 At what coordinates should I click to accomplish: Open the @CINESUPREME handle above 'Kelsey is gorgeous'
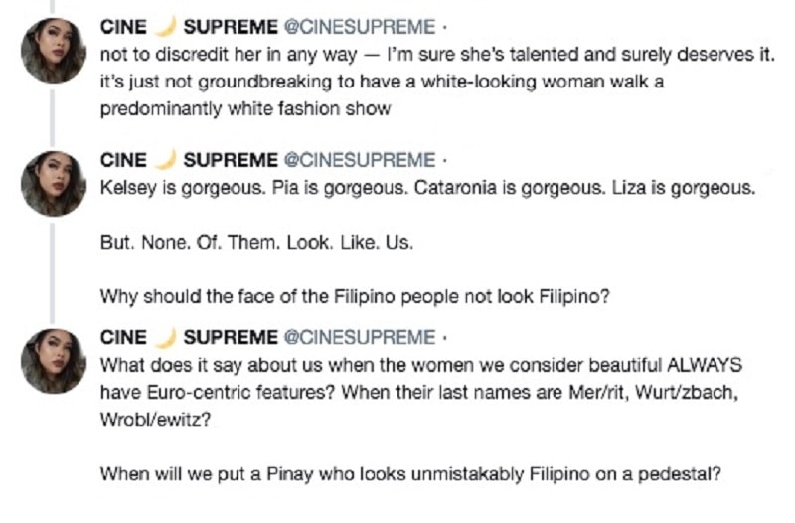pyautogui.click(x=360, y=160)
